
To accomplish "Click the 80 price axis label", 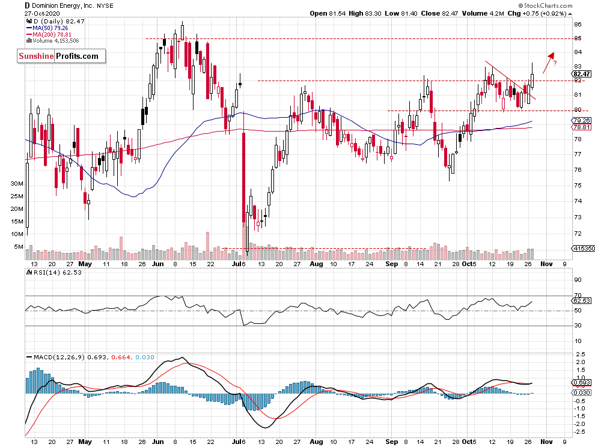I will click(x=578, y=110).
